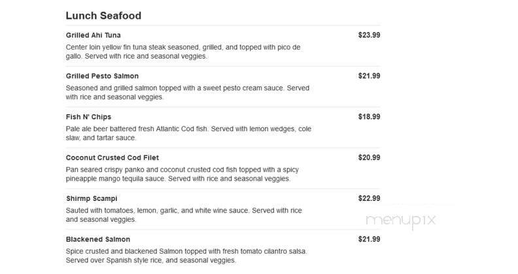518x274 pixels.
Task: Click the Fish N' Chips description text
Action: point(183,133)
